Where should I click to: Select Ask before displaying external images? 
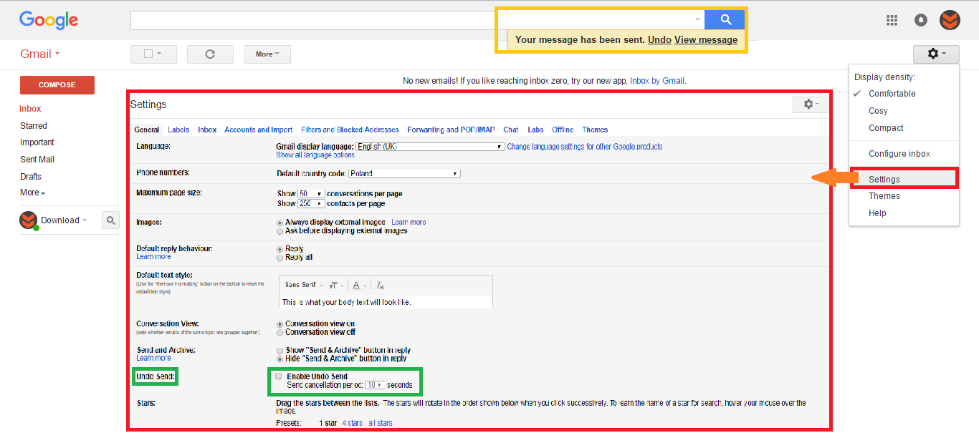[x=280, y=231]
